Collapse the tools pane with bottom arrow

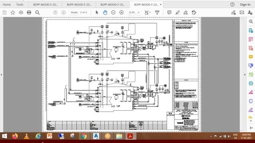click(x=251, y=128)
